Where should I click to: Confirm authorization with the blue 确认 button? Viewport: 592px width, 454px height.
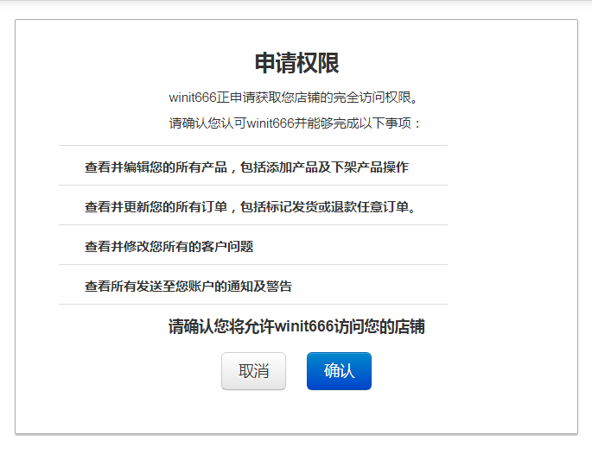coord(339,371)
